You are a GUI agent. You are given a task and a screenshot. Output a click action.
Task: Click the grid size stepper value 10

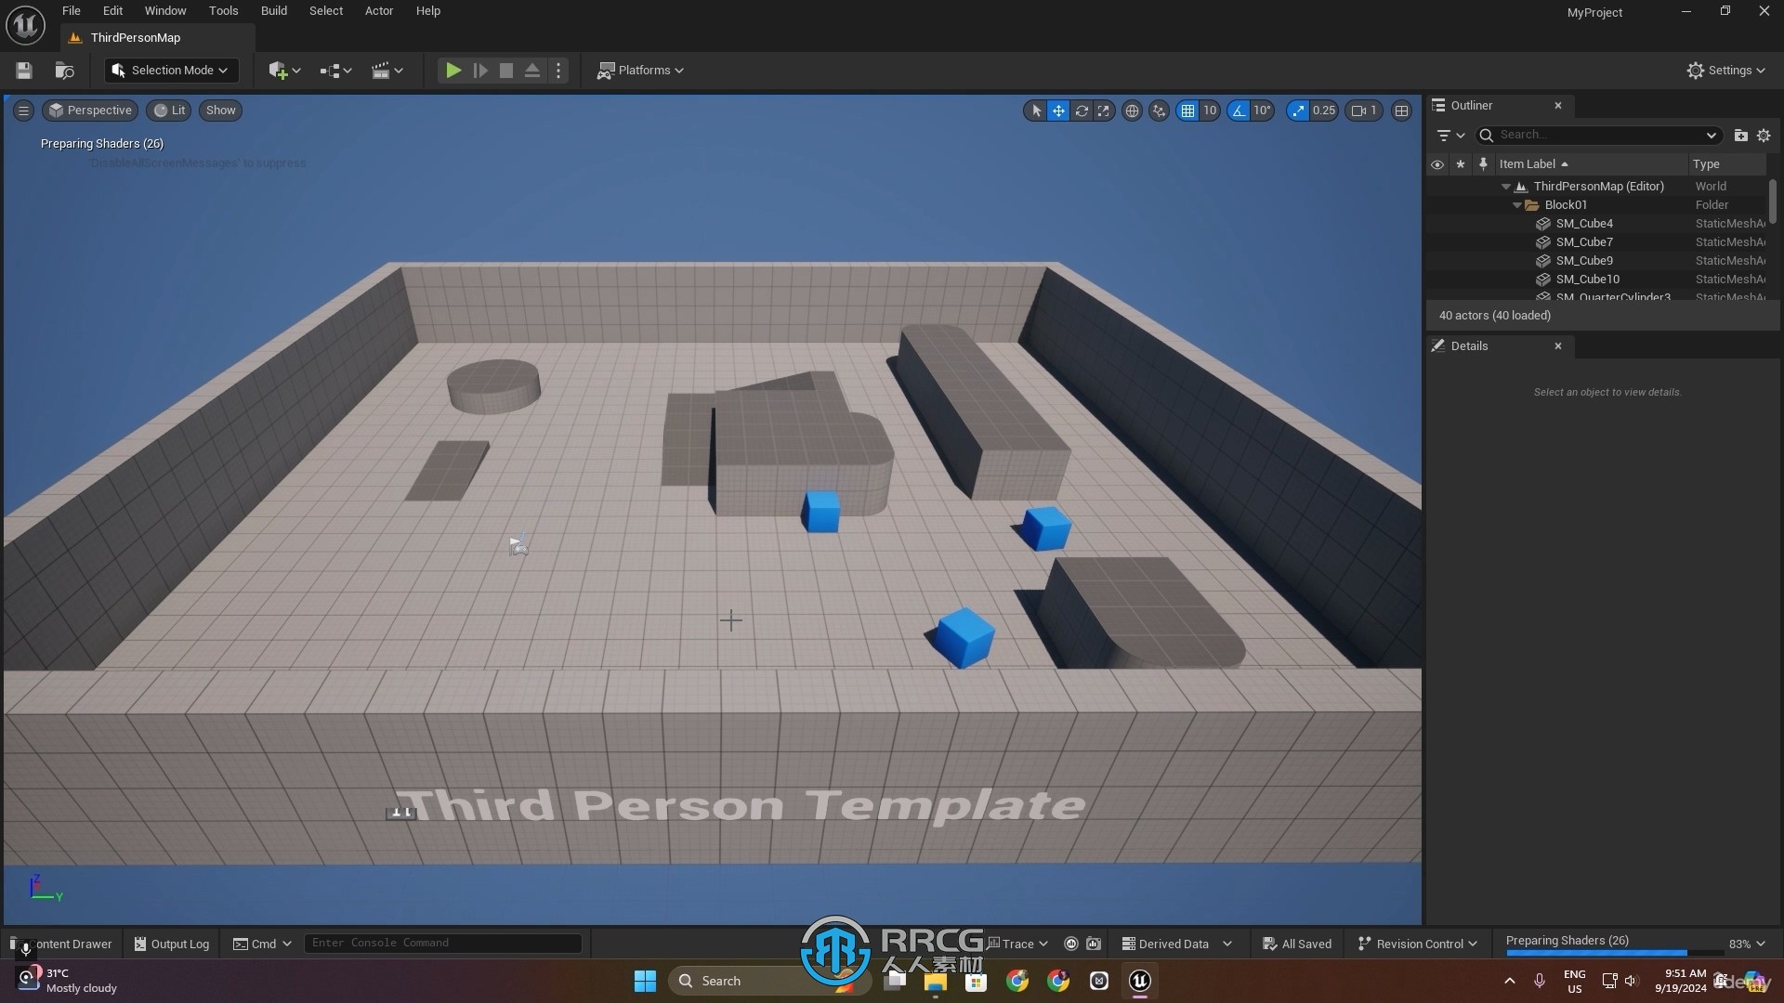click(1208, 111)
